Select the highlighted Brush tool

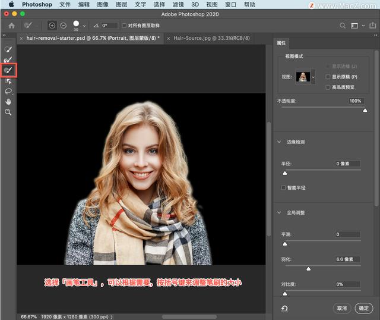click(8, 70)
